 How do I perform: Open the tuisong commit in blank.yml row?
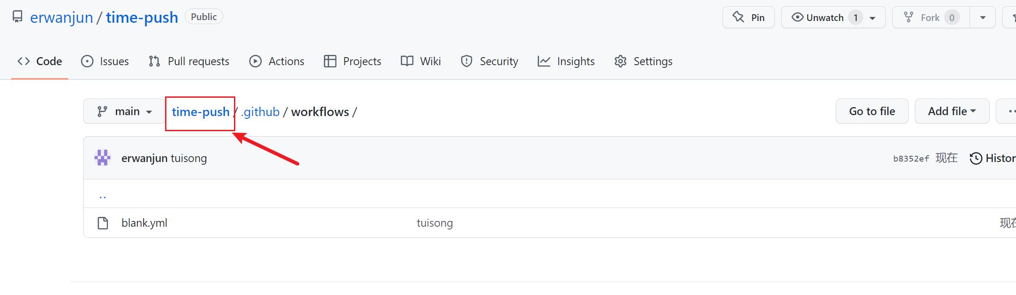[434, 223]
